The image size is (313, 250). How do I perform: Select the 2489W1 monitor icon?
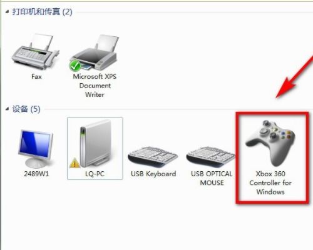pyautogui.click(x=36, y=148)
